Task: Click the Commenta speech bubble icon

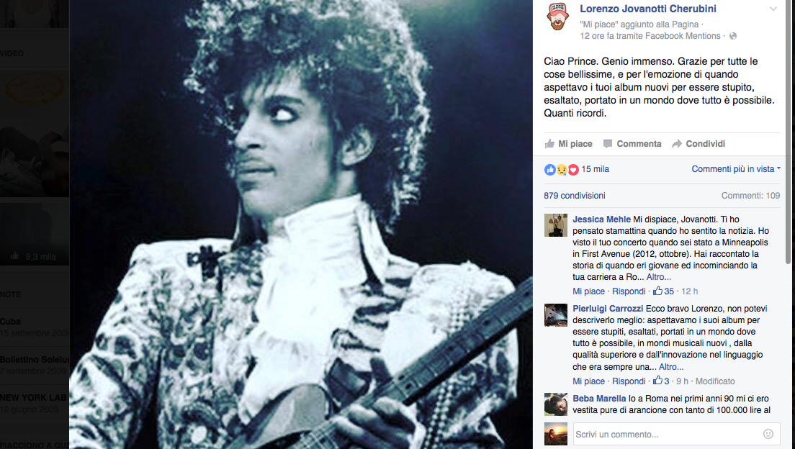Action: point(607,144)
